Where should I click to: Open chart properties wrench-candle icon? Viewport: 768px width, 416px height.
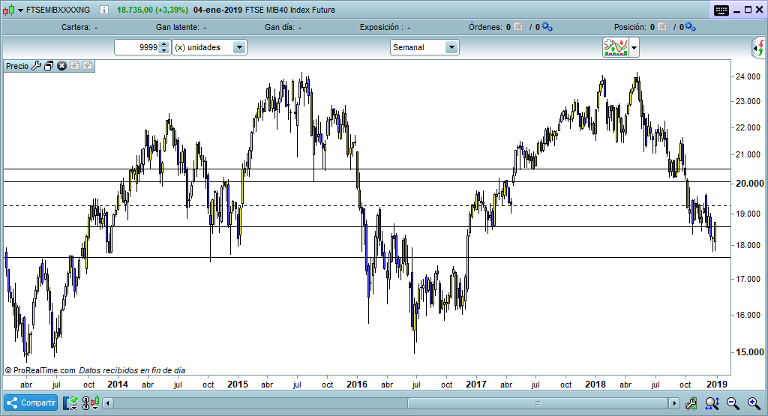(691, 403)
